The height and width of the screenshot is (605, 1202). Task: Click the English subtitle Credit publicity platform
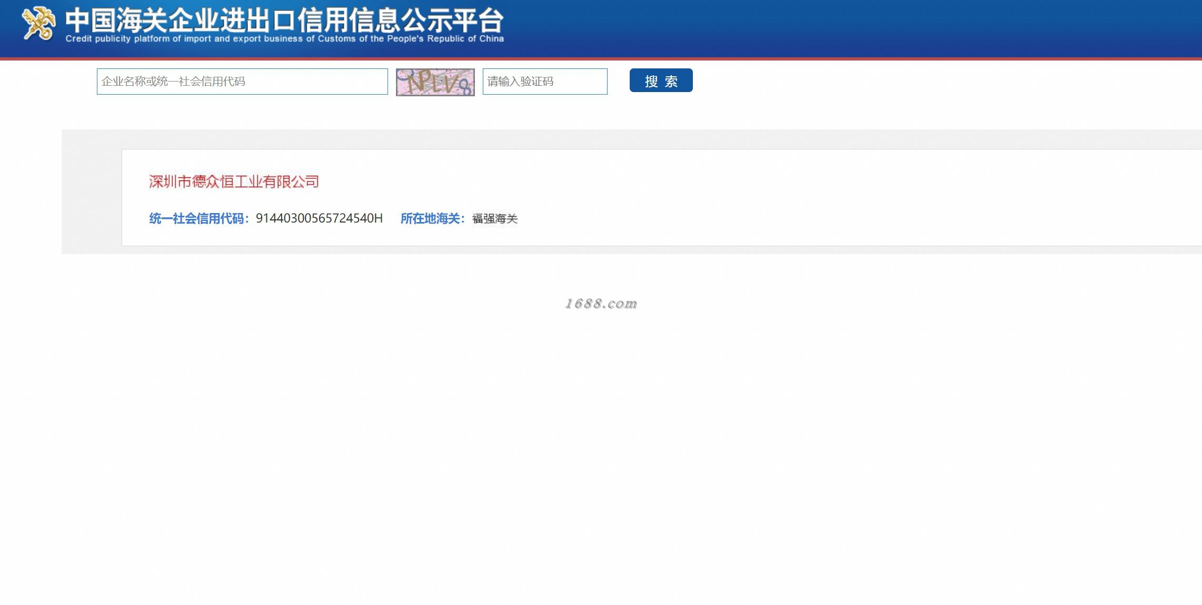(x=284, y=39)
